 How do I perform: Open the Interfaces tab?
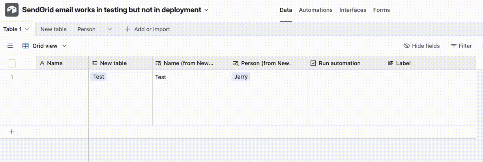pyautogui.click(x=353, y=10)
